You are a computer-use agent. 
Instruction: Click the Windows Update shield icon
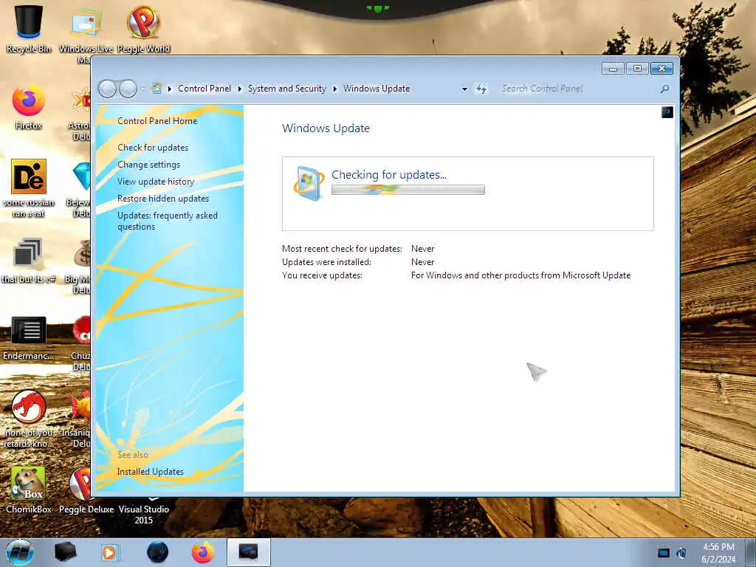click(x=309, y=183)
